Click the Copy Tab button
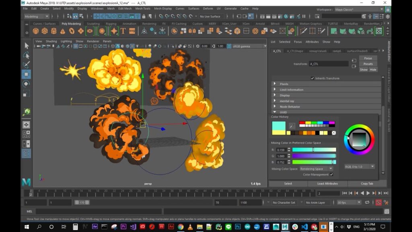The width and height of the screenshot is (412, 232). click(367, 183)
